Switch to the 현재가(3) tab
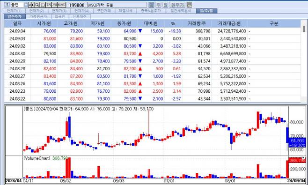Viewport: 308px width, 185px height. coord(59,11)
